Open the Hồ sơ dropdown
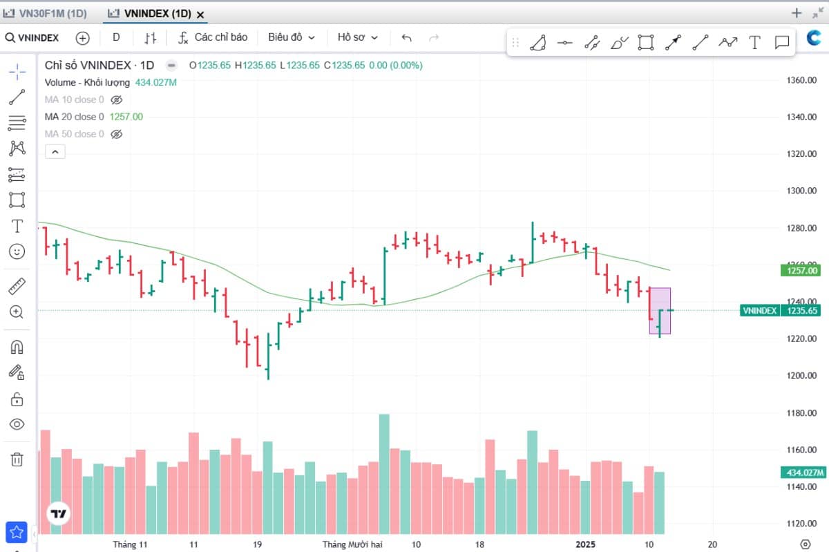 [x=358, y=37]
